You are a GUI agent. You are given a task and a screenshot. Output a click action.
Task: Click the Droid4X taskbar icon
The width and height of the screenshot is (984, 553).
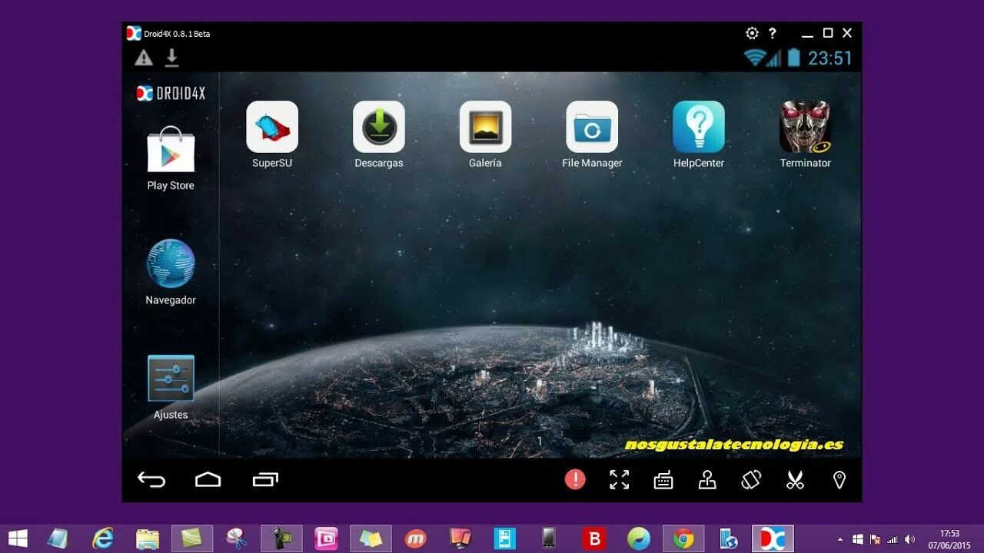pos(773,538)
